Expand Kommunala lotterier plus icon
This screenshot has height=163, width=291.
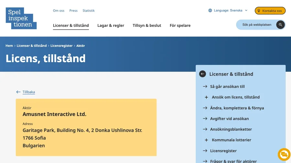[206, 140]
